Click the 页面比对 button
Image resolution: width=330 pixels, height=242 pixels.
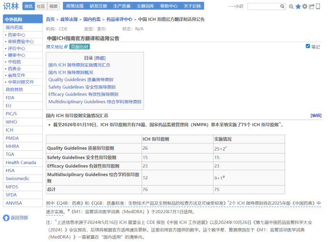(80, 47)
